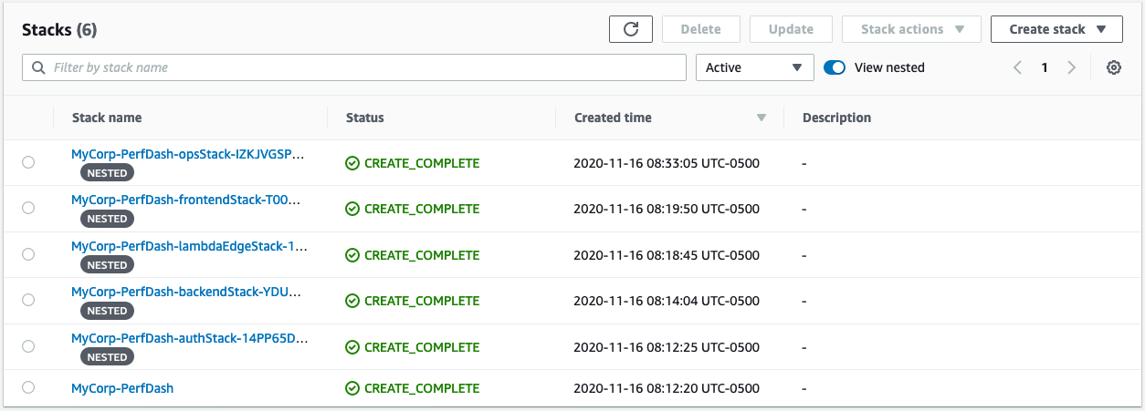Viewport: 1145px width, 411px height.
Task: Click the NESTED badge under opsStack
Action: click(107, 172)
